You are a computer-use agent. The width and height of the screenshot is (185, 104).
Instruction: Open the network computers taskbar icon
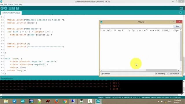(x=73, y=101)
